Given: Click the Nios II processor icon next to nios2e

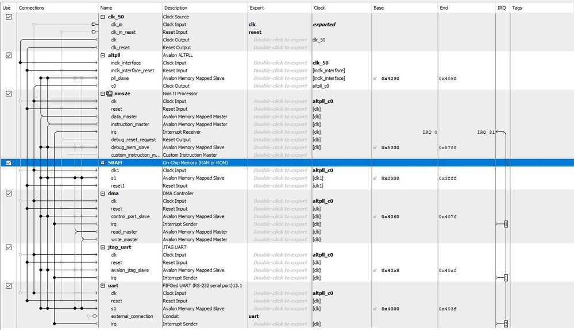Looking at the screenshot, I should (109, 94).
